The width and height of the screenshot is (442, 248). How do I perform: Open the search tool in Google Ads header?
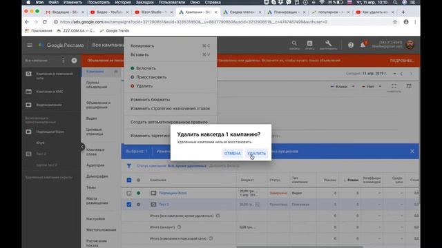pyautogui.click(x=294, y=44)
